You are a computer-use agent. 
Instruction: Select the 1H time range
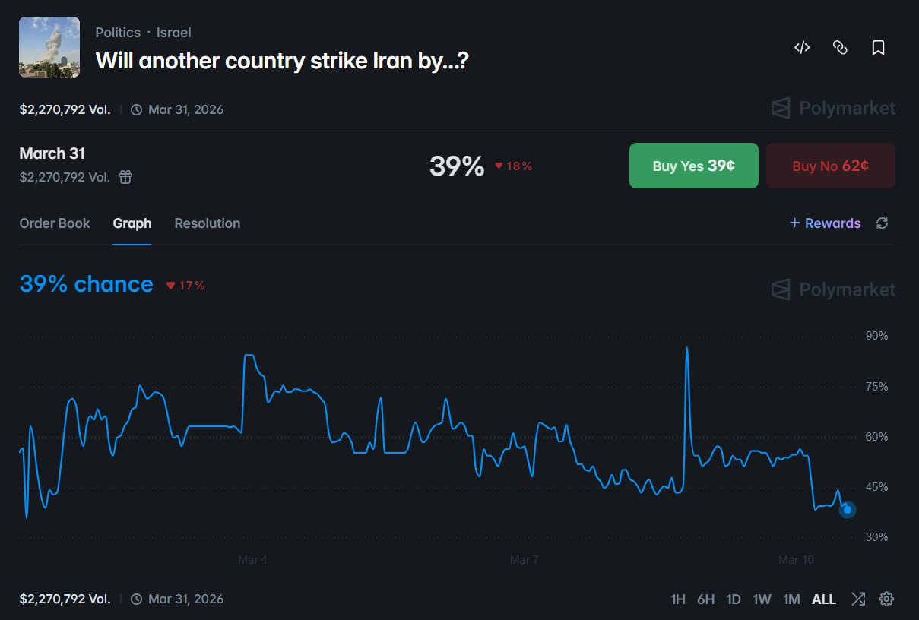pos(678,599)
